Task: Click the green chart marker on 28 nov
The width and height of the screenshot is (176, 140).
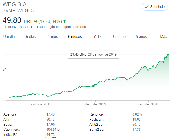Action: (94, 86)
